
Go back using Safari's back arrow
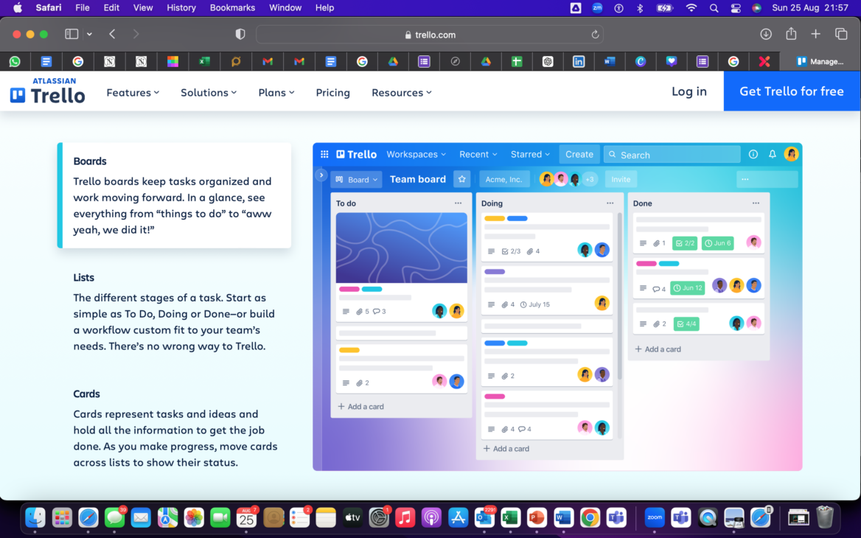click(x=112, y=34)
